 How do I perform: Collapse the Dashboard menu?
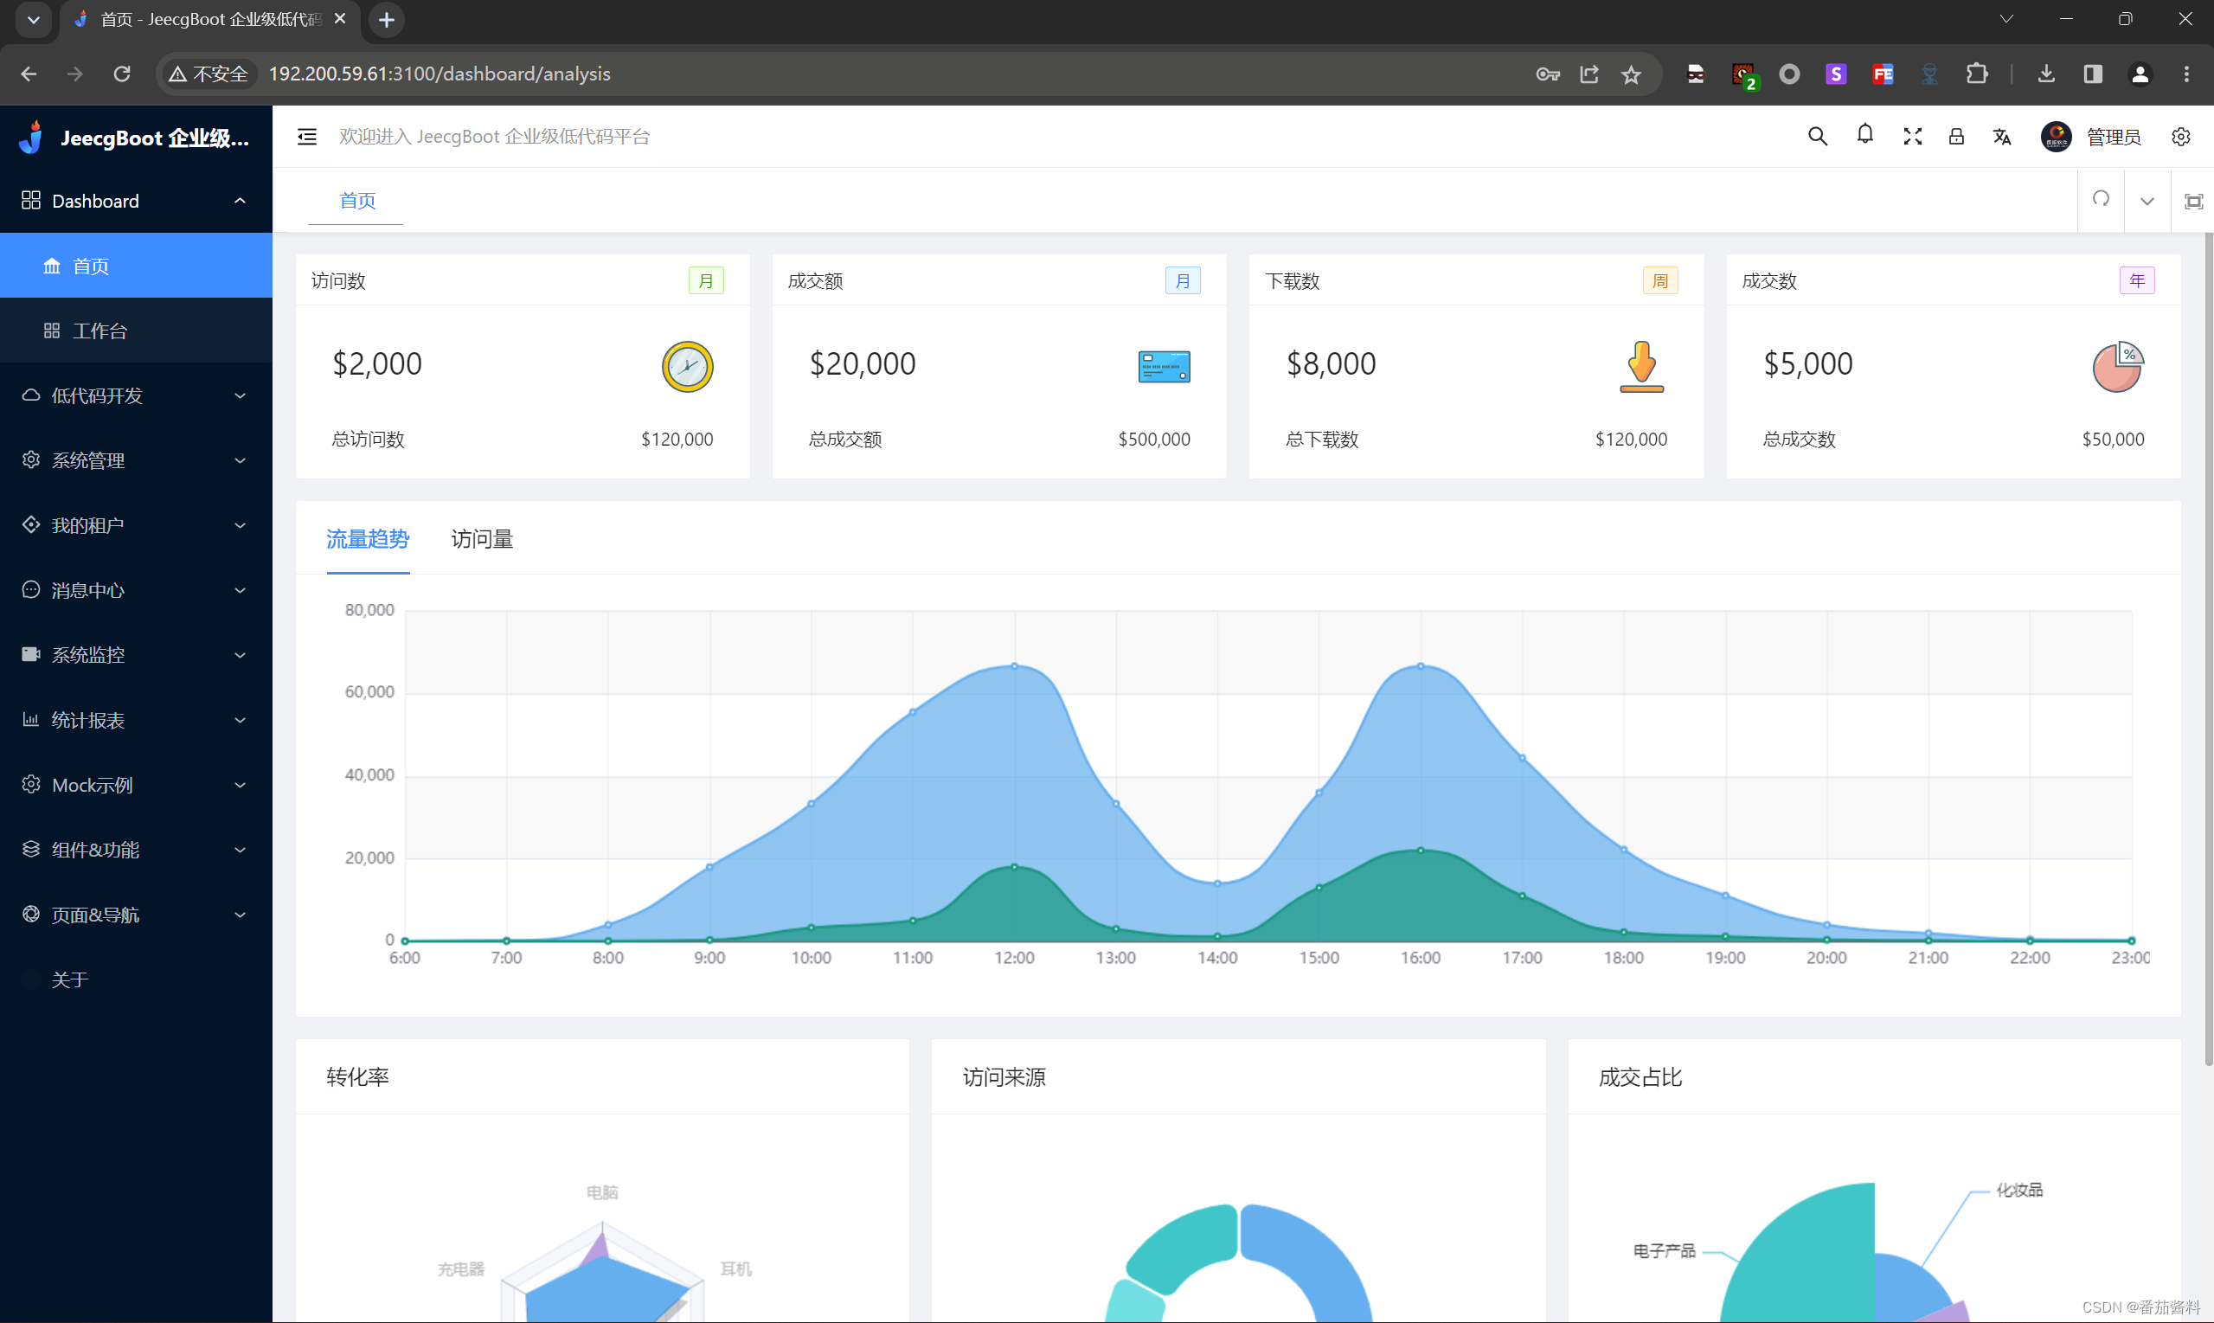(137, 201)
